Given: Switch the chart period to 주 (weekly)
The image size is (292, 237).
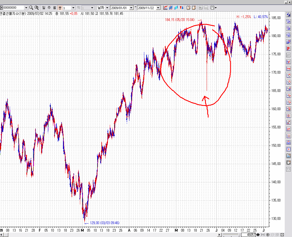Looking at the screenshot, I should click(x=49, y=8).
